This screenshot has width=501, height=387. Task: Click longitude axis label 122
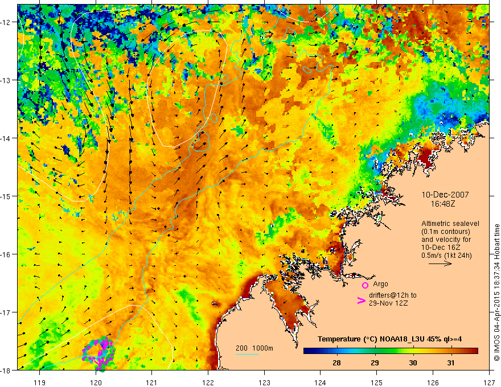pos(208,382)
